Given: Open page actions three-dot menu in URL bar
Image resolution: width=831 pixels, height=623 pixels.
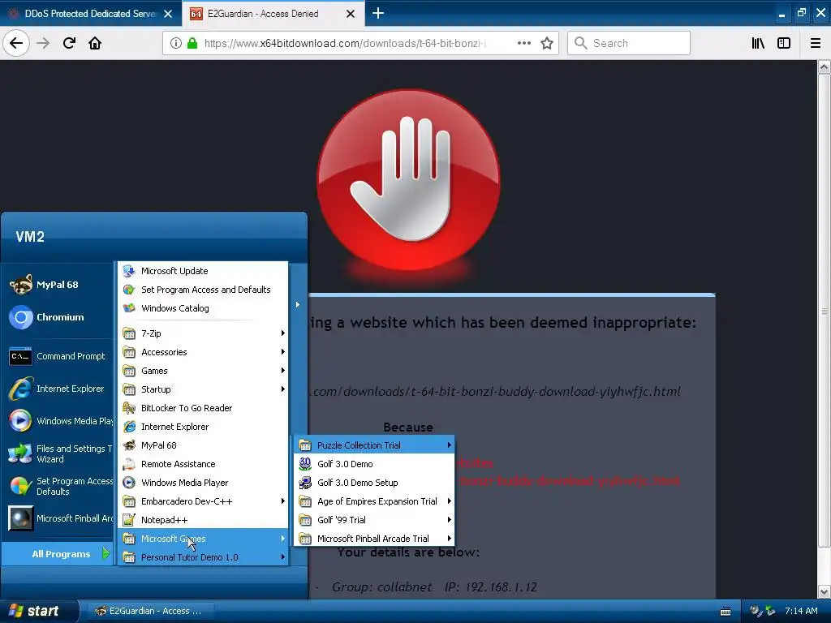Looking at the screenshot, I should pyautogui.click(x=524, y=44).
